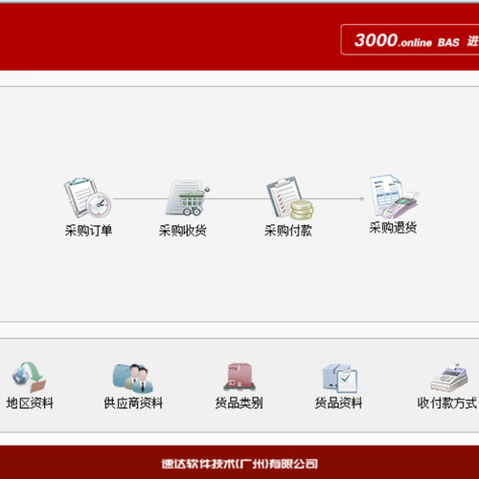Open the 货品类别 red box icon
The height and width of the screenshot is (479, 479).
point(239,376)
